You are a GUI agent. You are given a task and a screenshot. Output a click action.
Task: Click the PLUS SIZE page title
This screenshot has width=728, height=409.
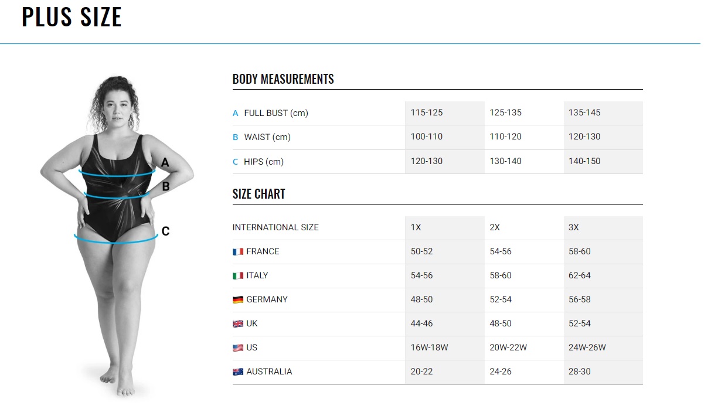[72, 16]
